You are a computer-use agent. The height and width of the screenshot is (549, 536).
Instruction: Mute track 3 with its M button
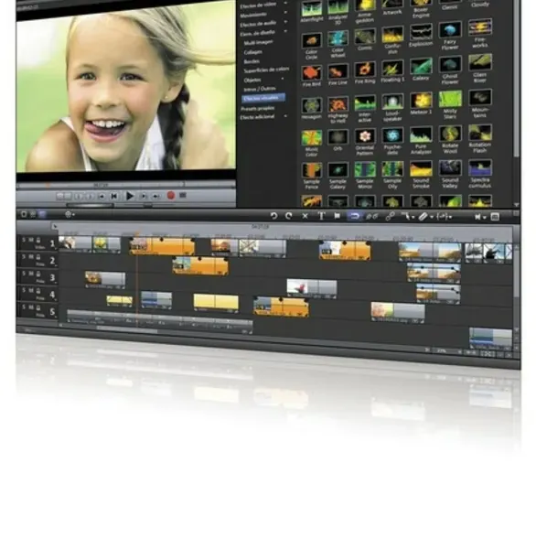coord(31,274)
